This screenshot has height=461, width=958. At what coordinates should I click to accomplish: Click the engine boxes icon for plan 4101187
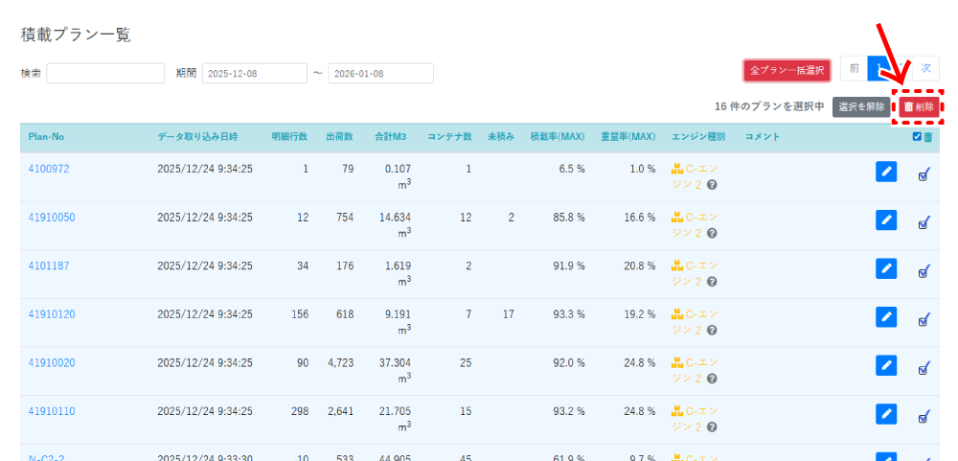(x=677, y=265)
